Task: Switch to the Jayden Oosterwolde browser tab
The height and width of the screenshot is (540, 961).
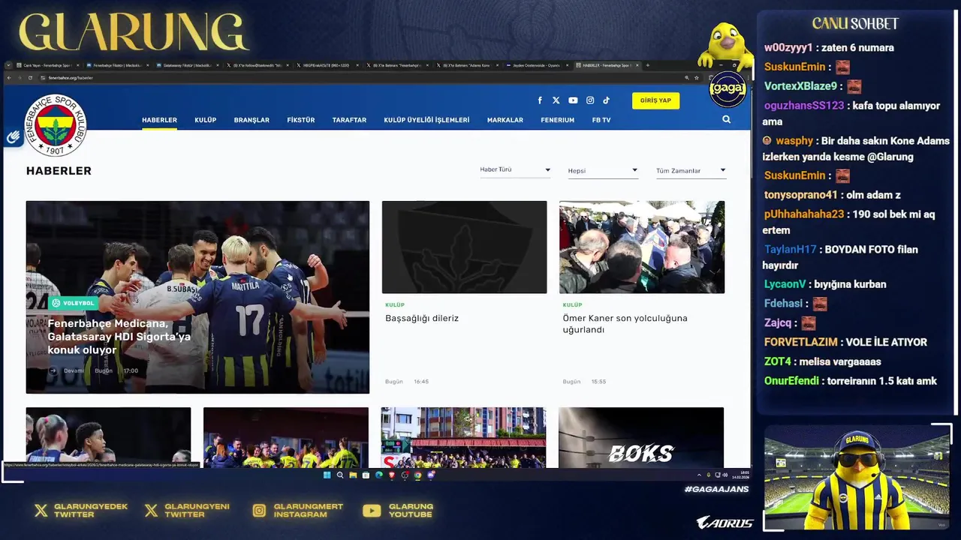Action: [536, 65]
